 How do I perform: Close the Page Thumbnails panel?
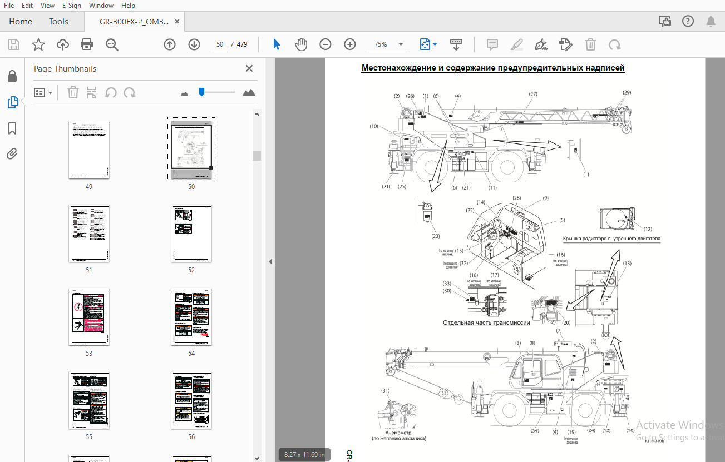(x=249, y=68)
